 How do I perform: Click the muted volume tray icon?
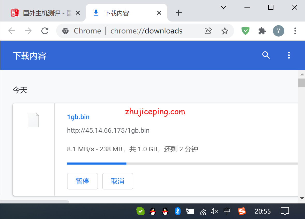(214, 211)
